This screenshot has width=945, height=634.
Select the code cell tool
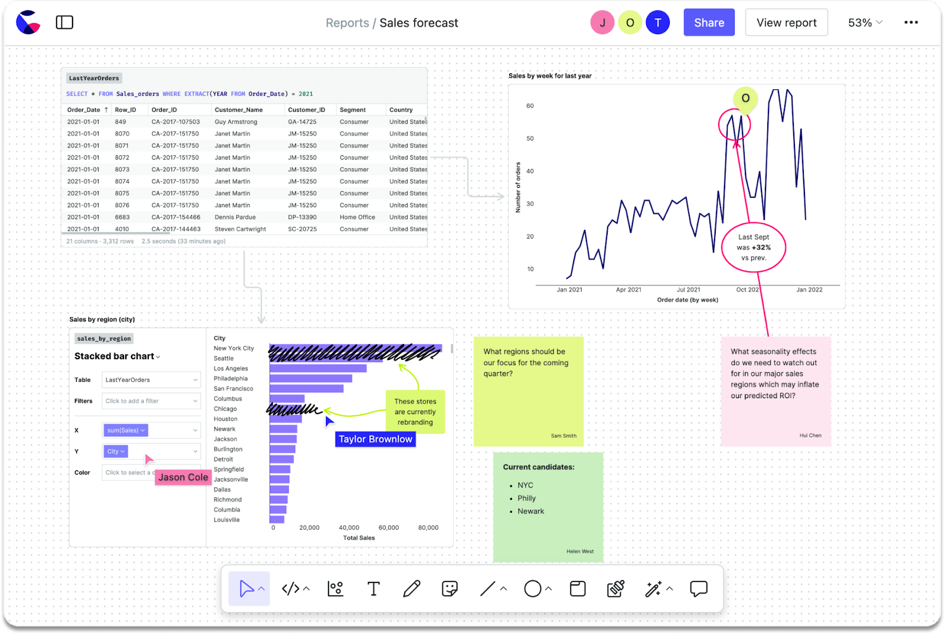pos(291,589)
